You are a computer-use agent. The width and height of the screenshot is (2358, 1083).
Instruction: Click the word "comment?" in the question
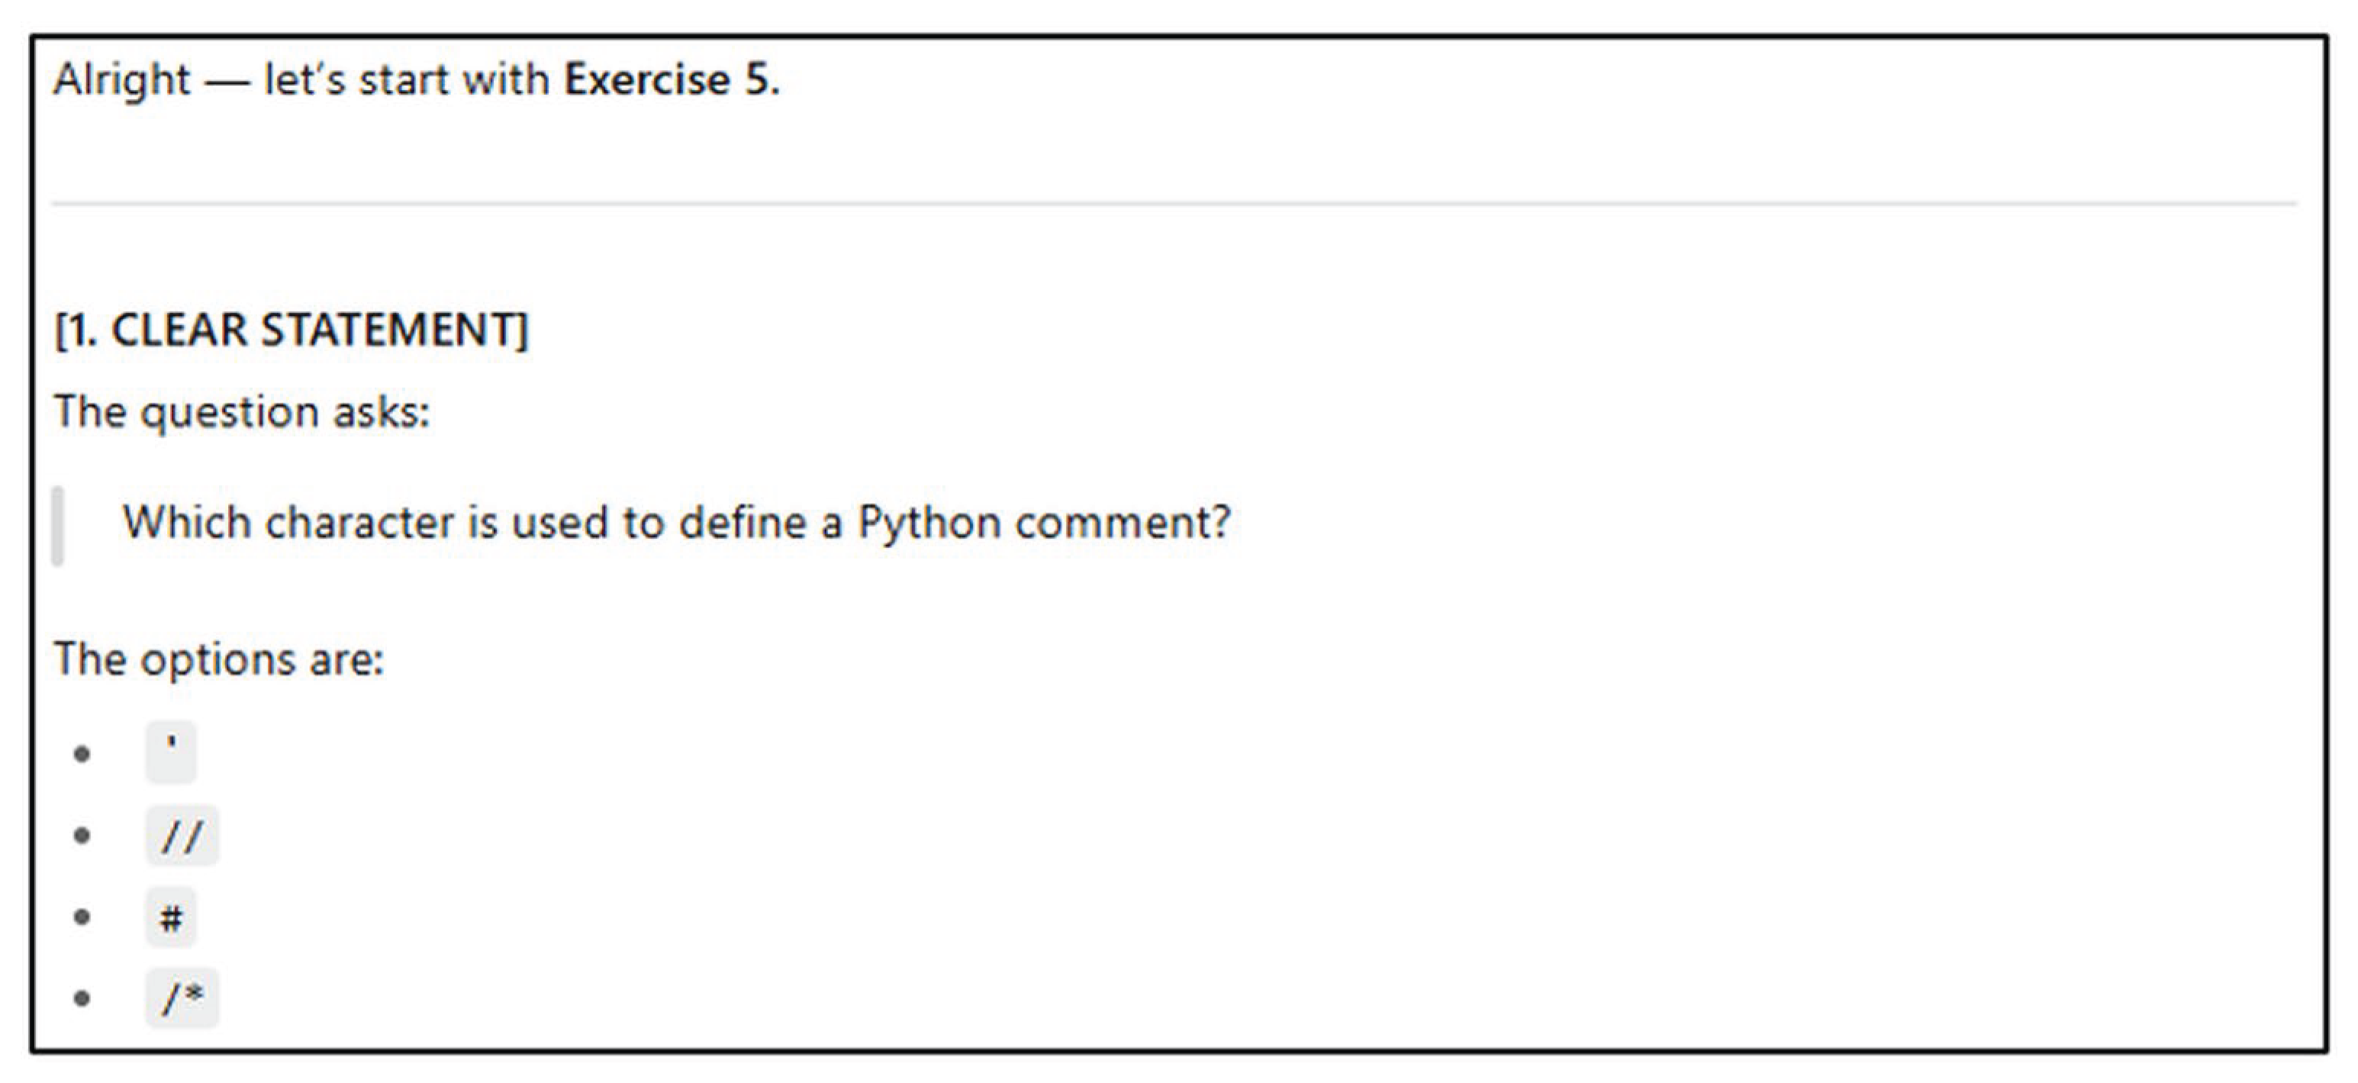(1123, 524)
